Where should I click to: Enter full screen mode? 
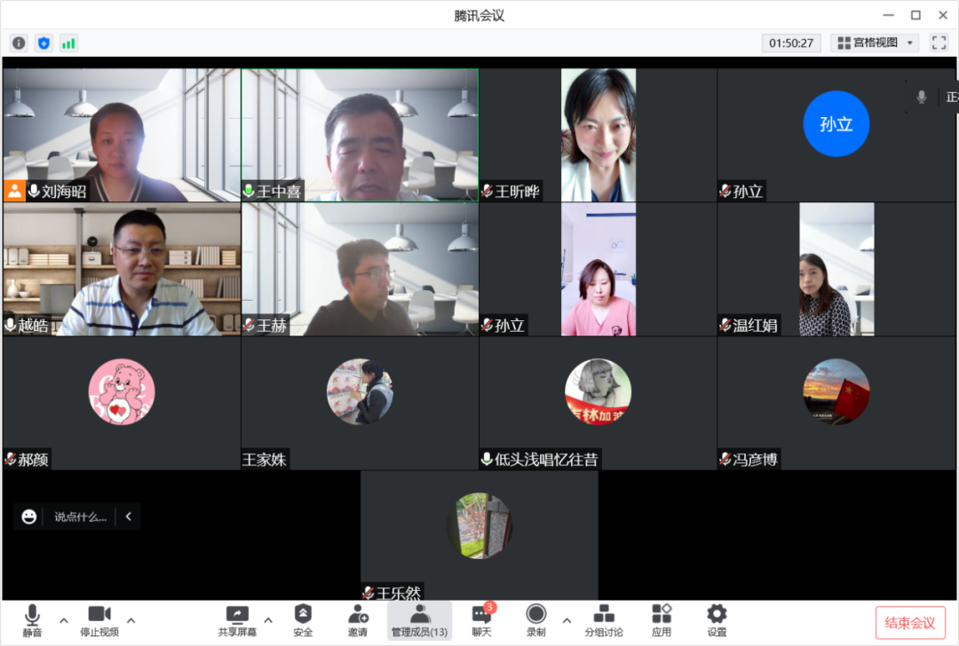[x=939, y=43]
